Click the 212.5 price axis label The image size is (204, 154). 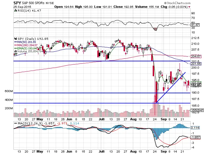pos(195,38)
